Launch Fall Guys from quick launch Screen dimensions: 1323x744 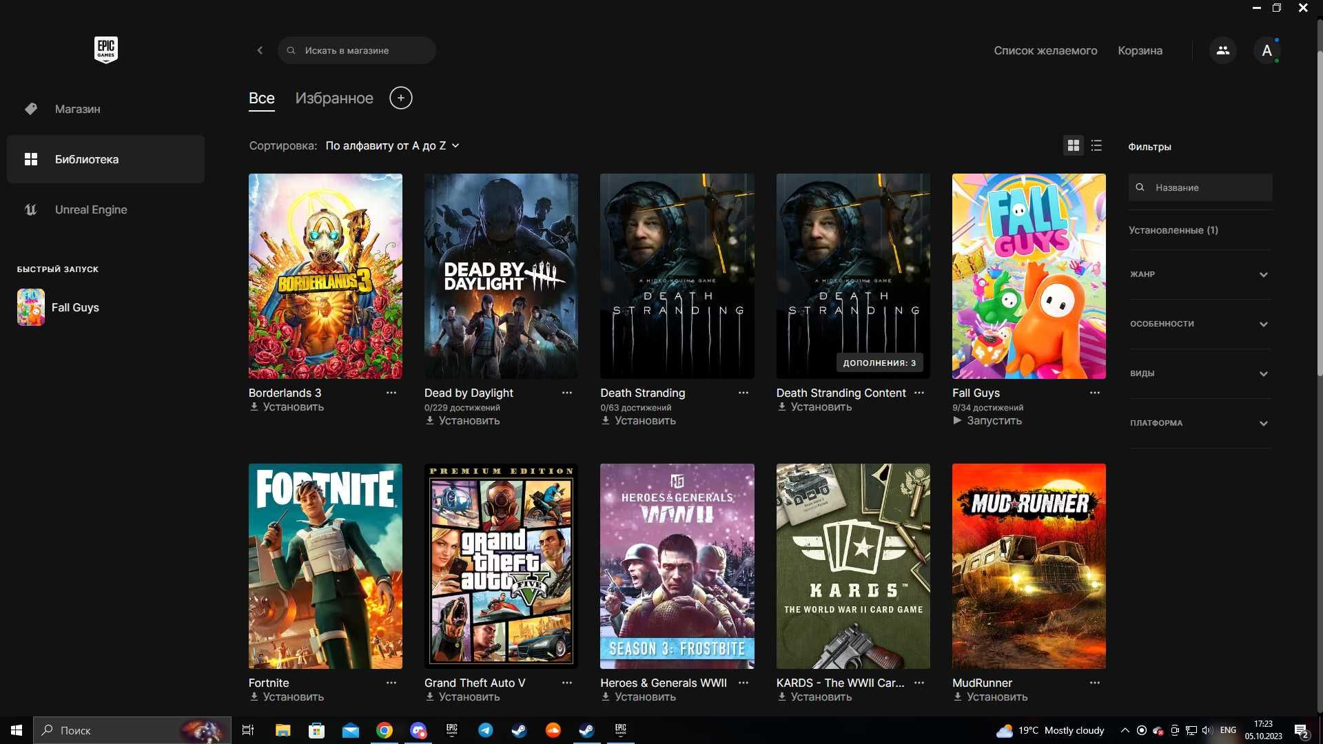tap(59, 307)
